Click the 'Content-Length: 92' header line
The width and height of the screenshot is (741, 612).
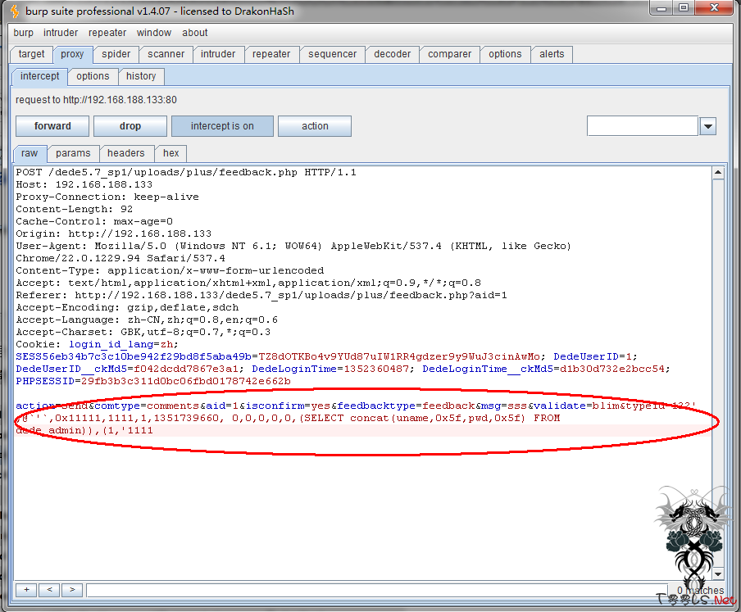click(x=75, y=209)
